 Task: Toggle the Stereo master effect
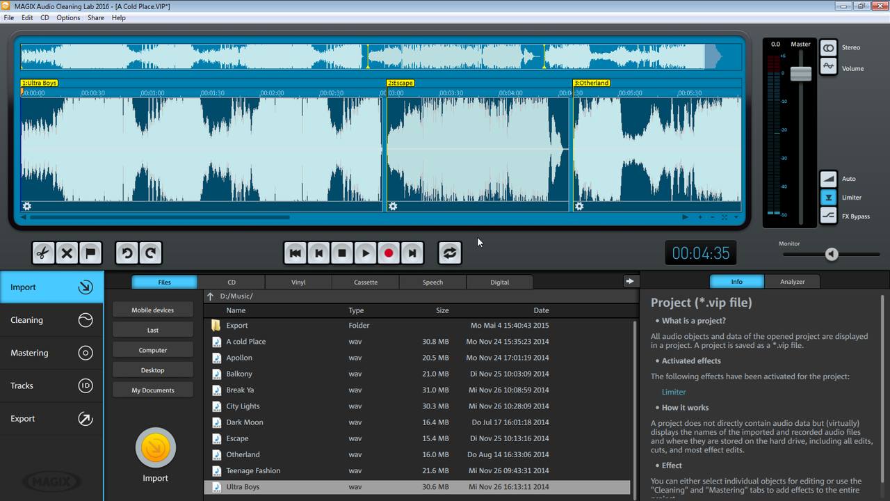coord(828,47)
